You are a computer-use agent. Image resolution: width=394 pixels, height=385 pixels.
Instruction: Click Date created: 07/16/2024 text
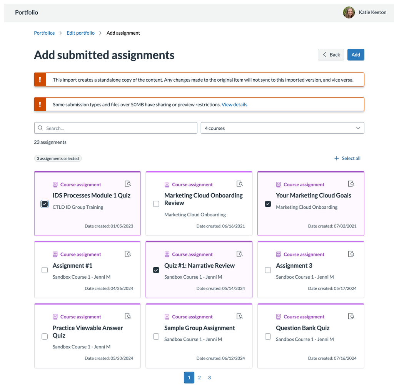coord(332,358)
